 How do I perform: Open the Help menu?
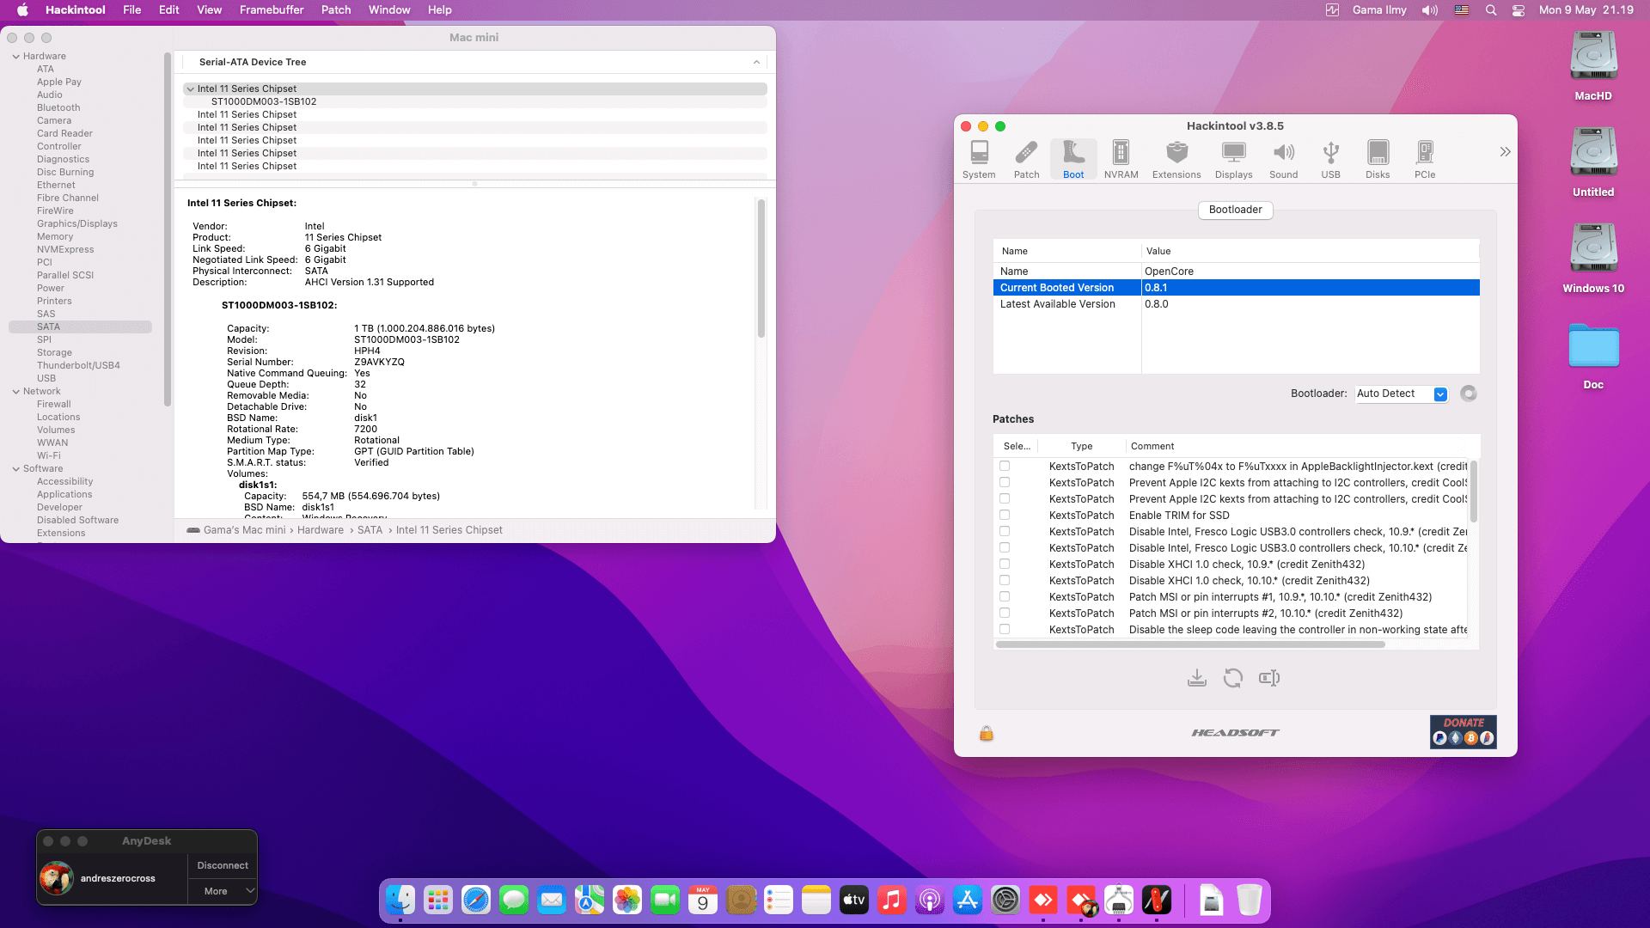[x=440, y=9]
